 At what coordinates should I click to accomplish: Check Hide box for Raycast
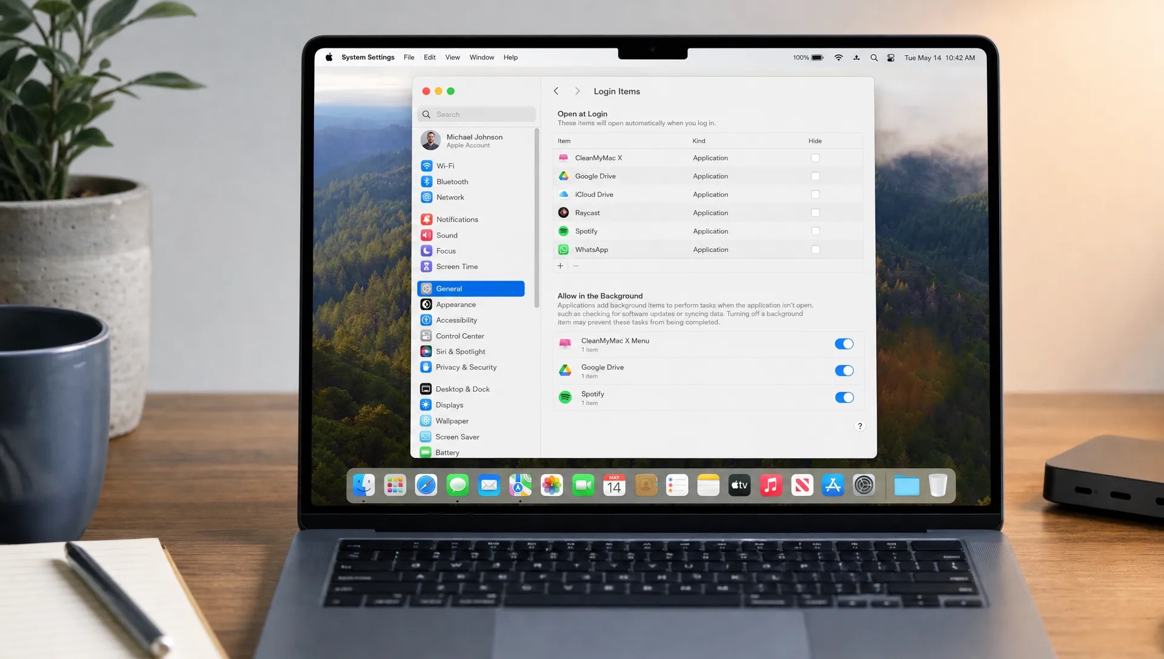click(x=815, y=213)
